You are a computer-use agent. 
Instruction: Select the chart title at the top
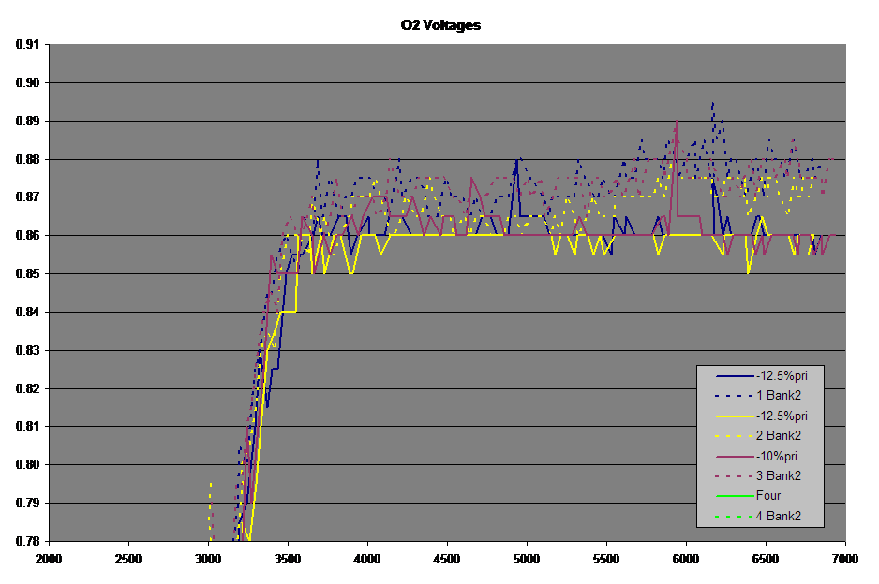point(439,25)
